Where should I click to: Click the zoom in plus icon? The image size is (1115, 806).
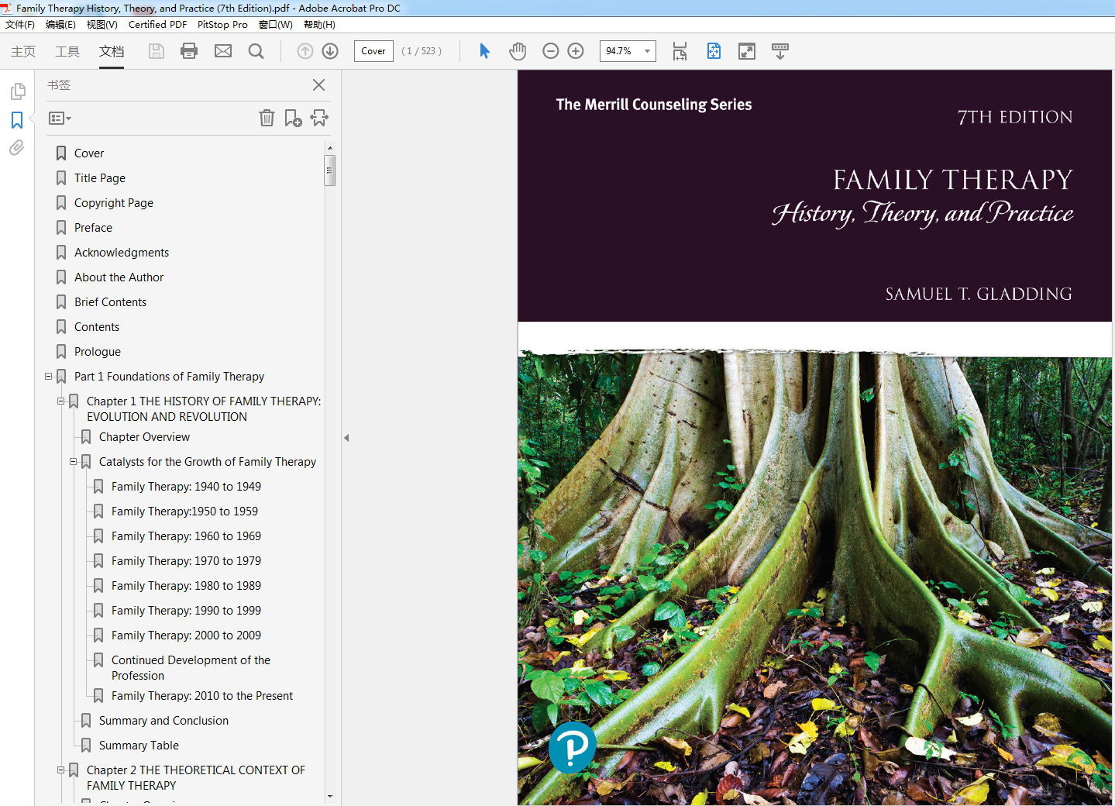coord(576,51)
